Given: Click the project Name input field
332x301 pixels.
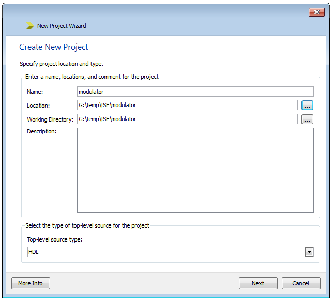Looking at the screenshot, I should click(195, 92).
